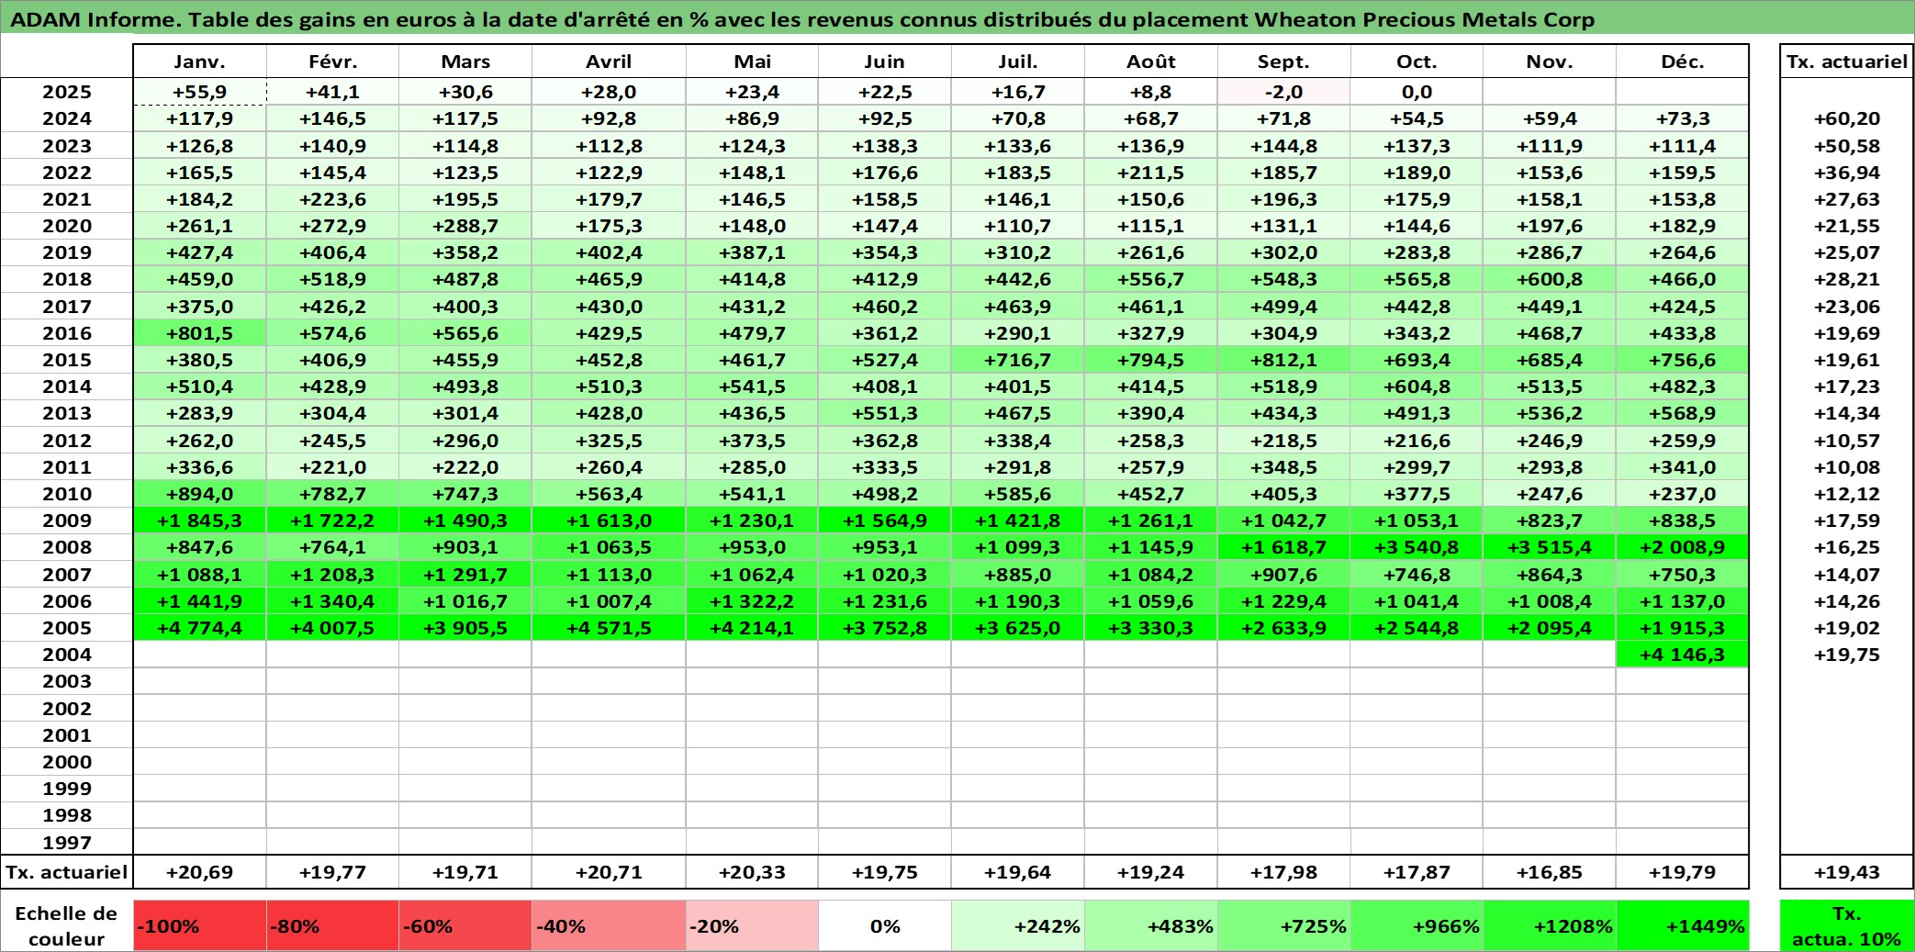Viewport: 1915px width, 952px height.
Task: Click the cell showing +894,0
Action: [x=199, y=494]
